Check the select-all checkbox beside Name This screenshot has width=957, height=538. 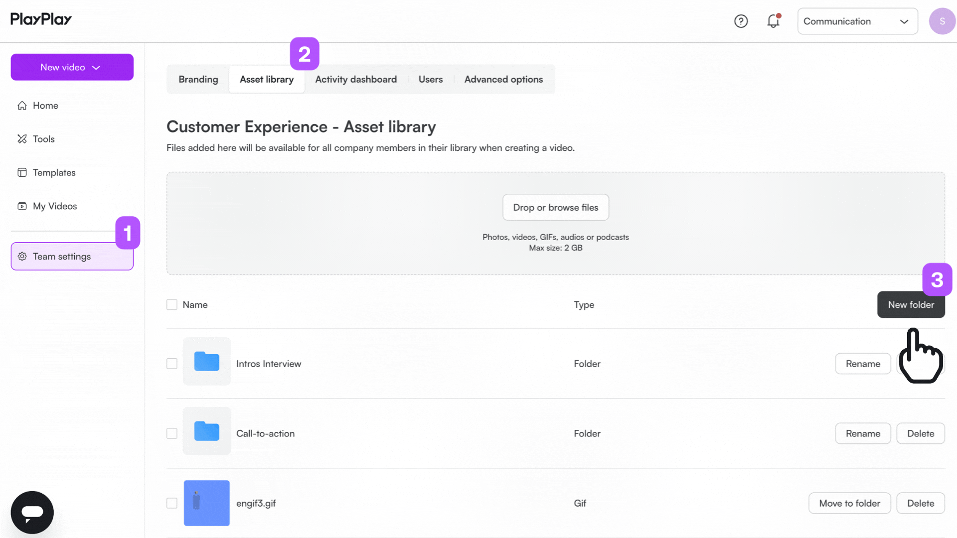(172, 304)
